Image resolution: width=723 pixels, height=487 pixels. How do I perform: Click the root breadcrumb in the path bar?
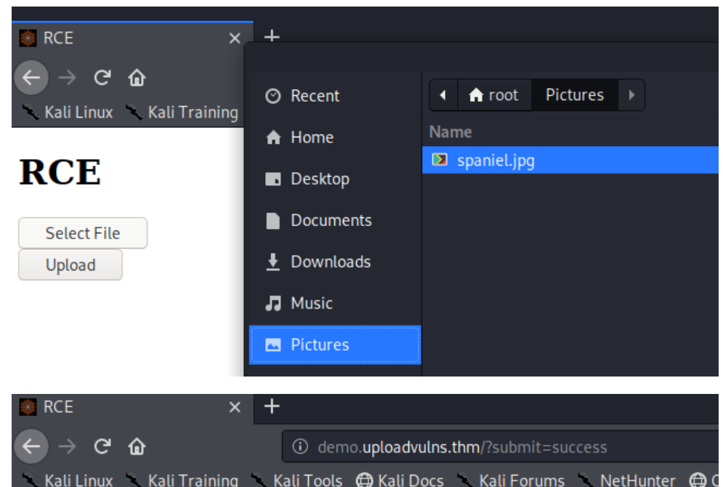[x=495, y=95]
